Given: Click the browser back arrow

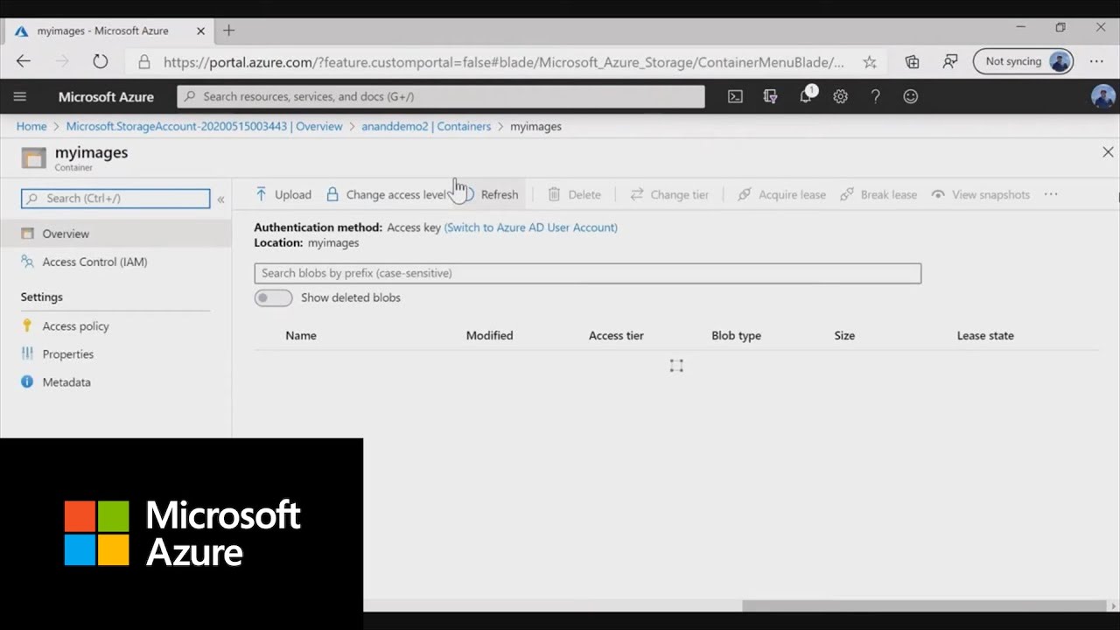Looking at the screenshot, I should point(24,61).
